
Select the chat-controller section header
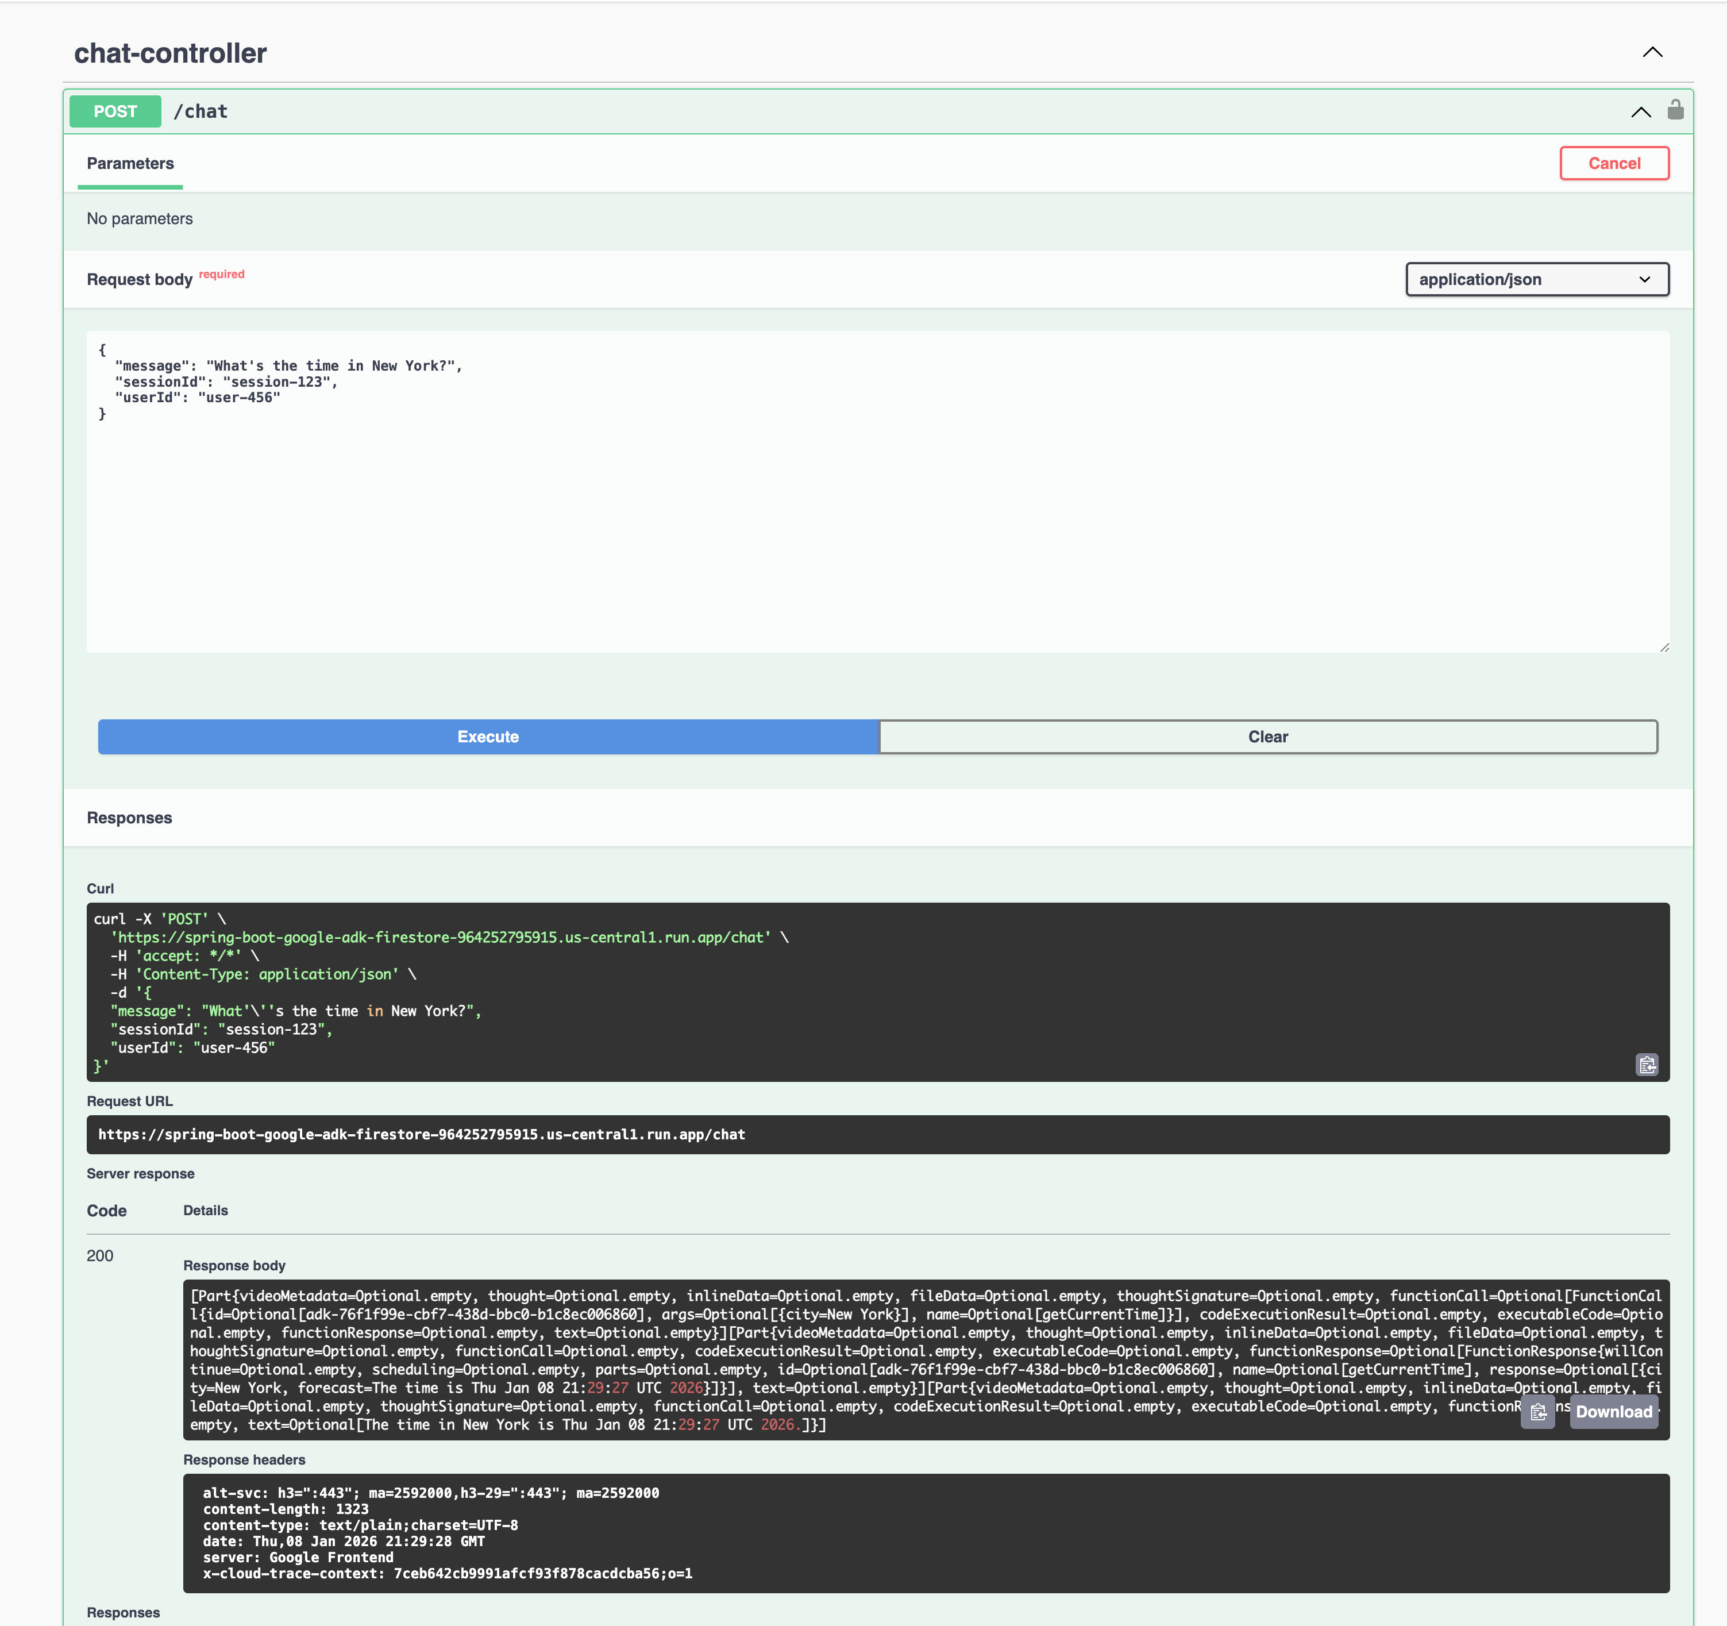pyautogui.click(x=171, y=53)
